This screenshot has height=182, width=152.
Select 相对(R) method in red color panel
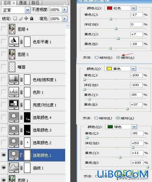point(97,58)
